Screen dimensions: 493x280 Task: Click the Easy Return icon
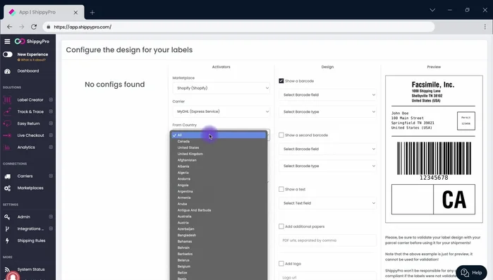[7, 123]
